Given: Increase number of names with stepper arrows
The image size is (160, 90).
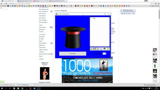Looking at the screenshot, I should [105, 53].
